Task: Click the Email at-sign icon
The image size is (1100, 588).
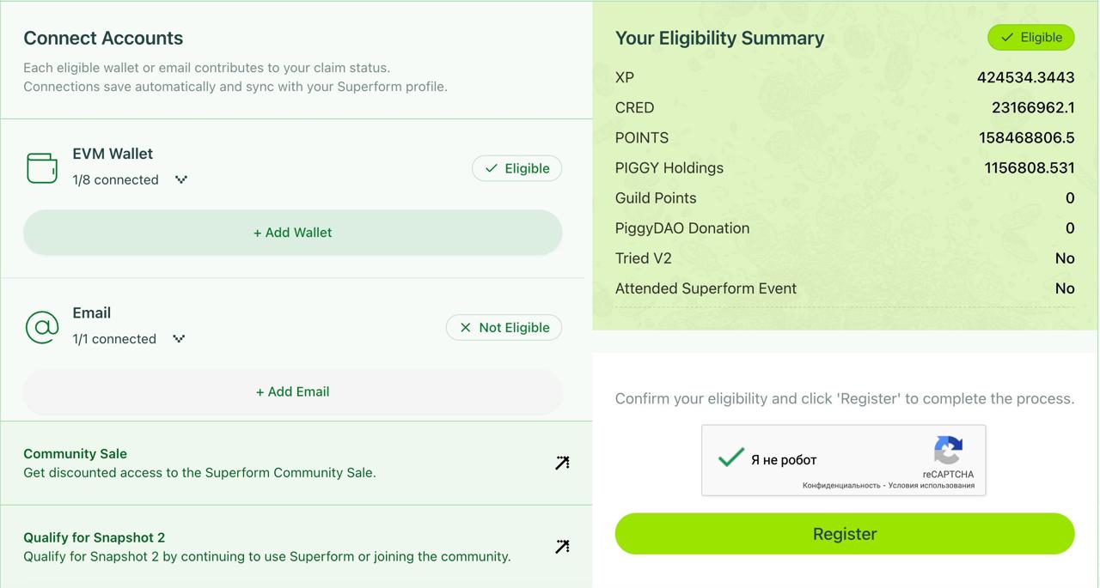Action: tap(42, 327)
